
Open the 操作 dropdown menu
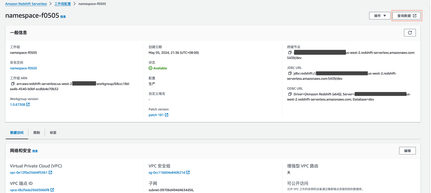click(380, 16)
